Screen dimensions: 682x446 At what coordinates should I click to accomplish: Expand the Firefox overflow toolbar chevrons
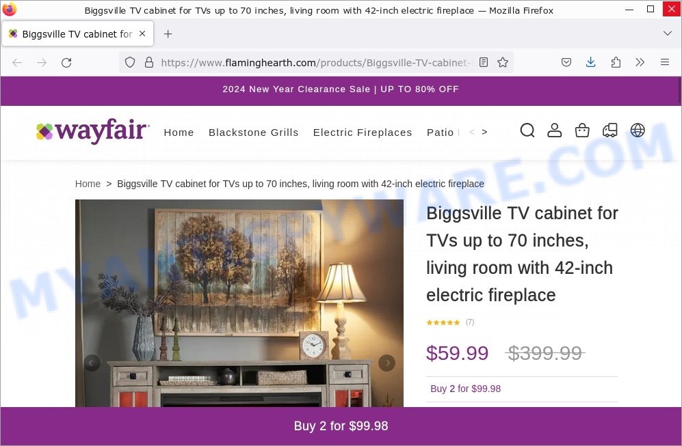click(x=640, y=63)
